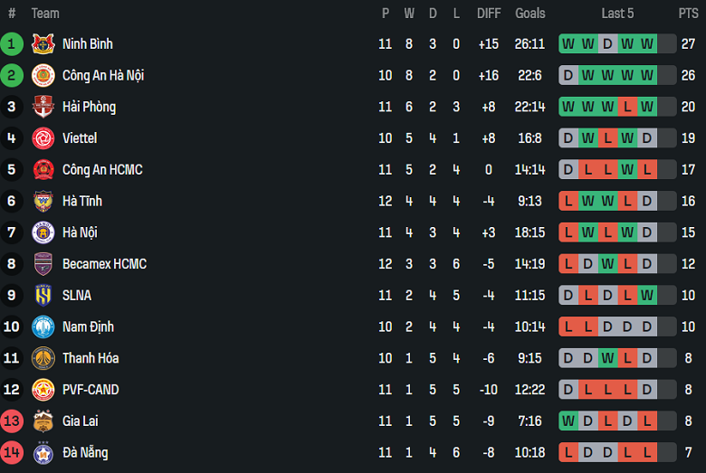The image size is (706, 473).
Task: Sort standings by DIFF column header
Action: pyautogui.click(x=489, y=14)
